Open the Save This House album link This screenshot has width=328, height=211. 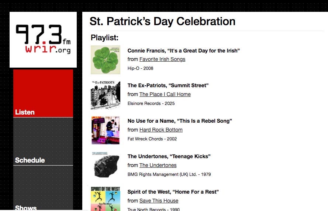pyautogui.click(x=159, y=201)
